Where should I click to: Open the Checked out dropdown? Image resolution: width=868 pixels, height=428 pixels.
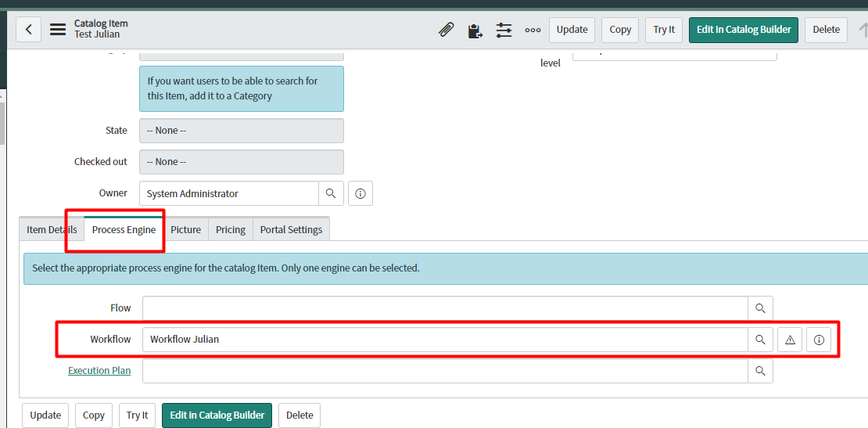242,162
